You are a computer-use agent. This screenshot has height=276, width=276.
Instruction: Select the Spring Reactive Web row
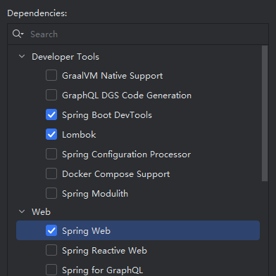[x=138, y=250]
